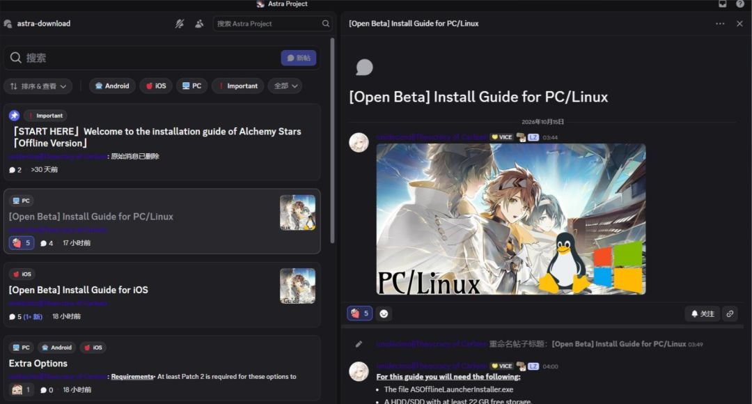Toggle notification mute bell in channel header

click(x=180, y=24)
